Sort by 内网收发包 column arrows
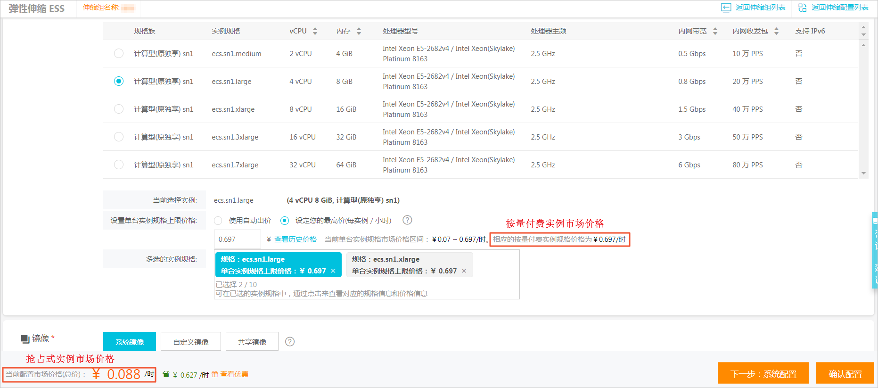 pyautogui.click(x=776, y=31)
